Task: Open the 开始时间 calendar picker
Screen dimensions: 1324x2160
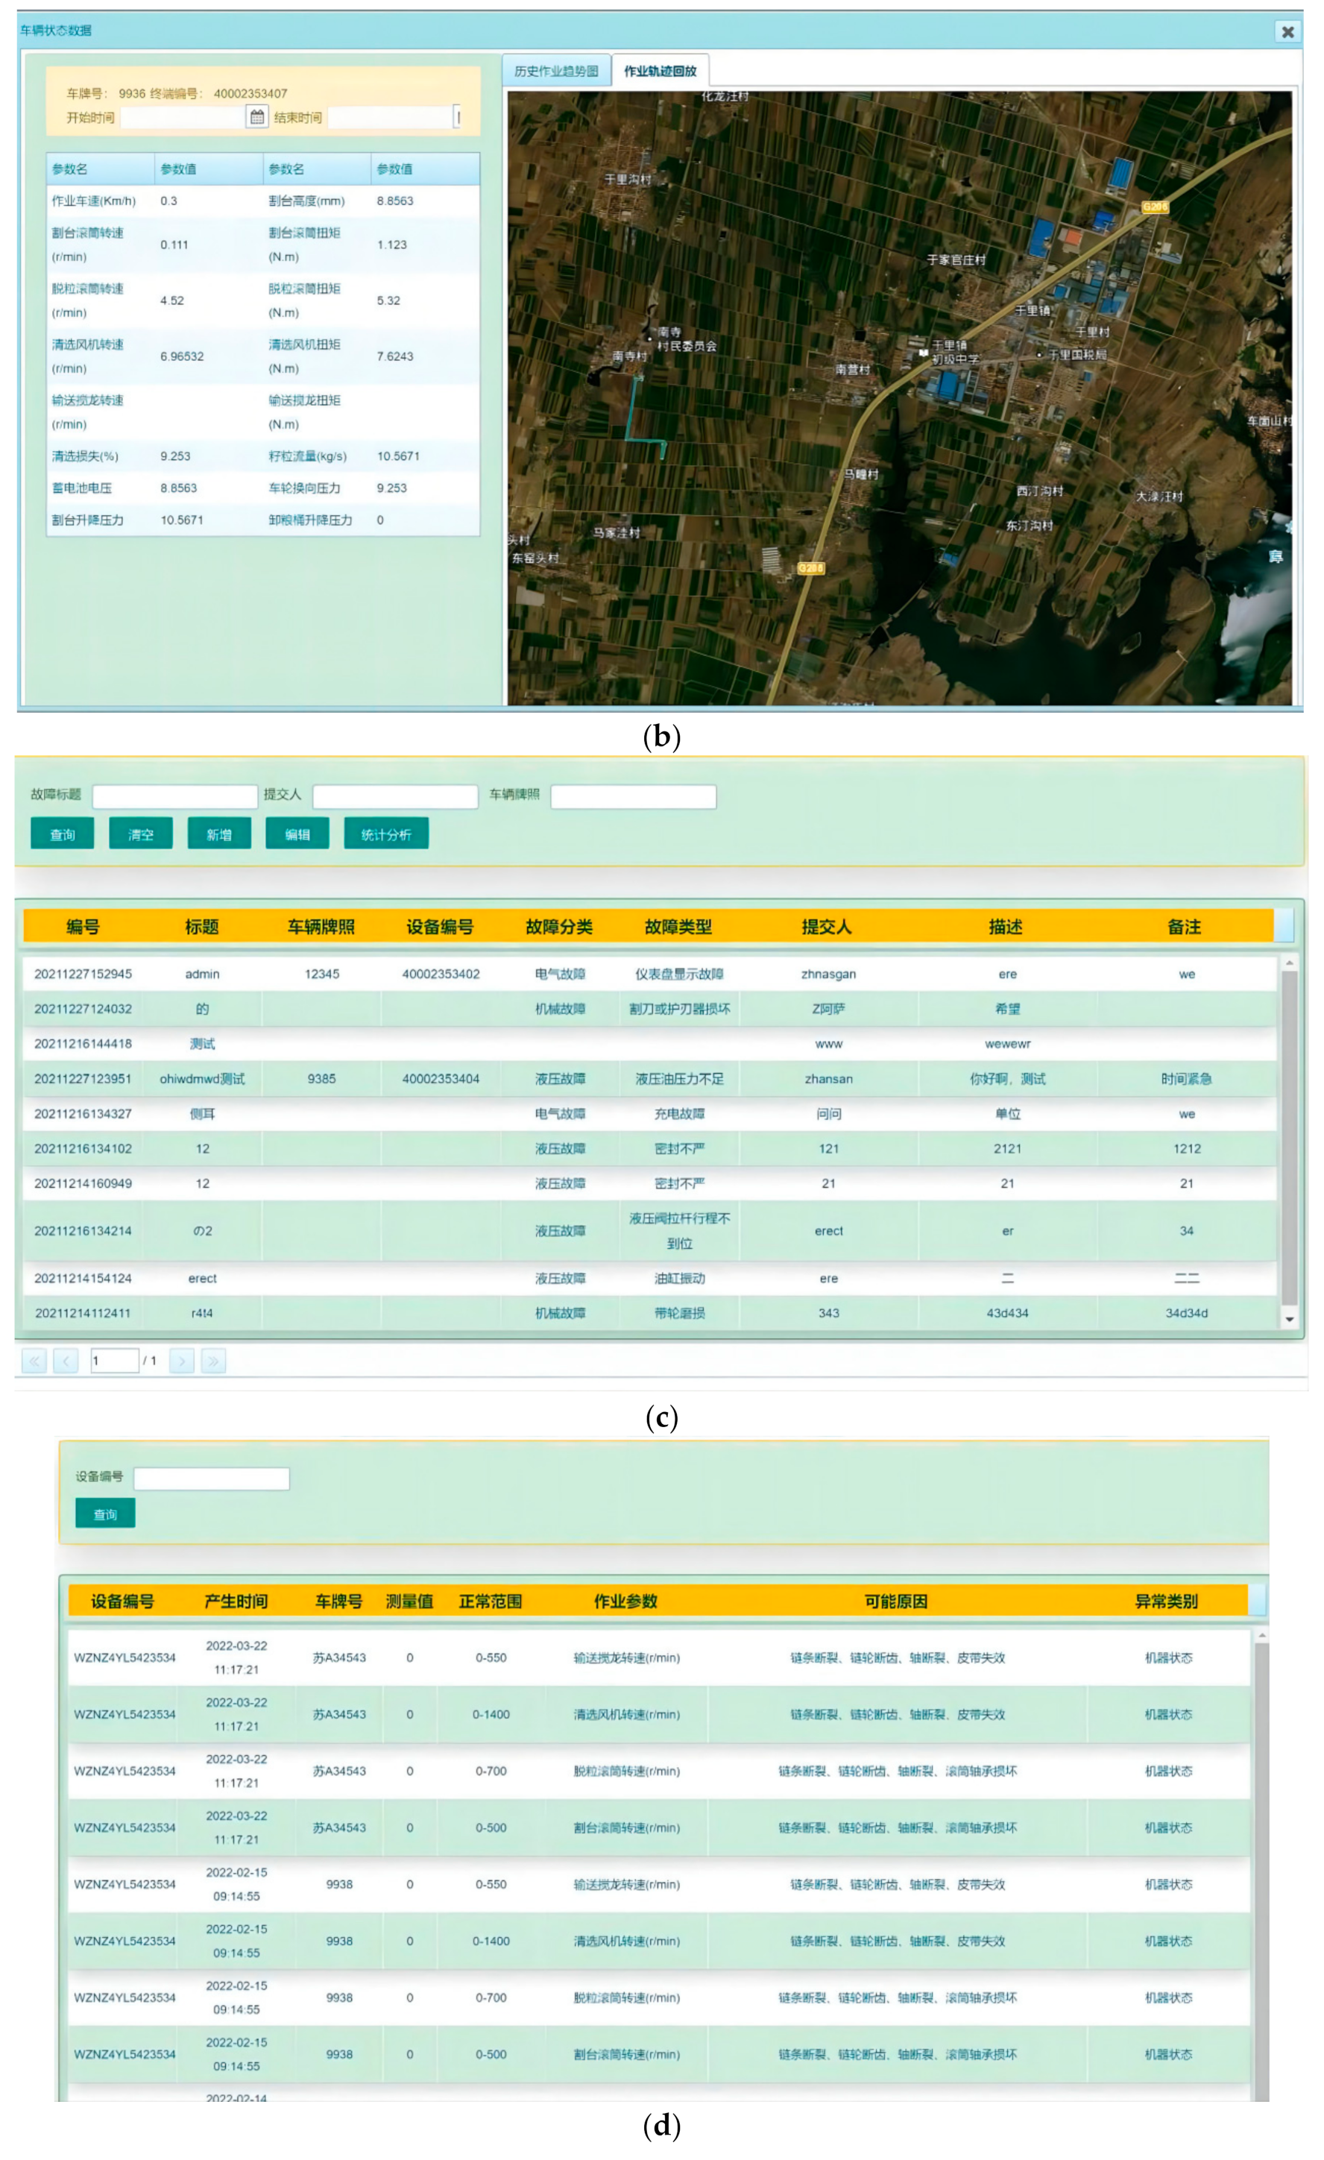Action: [256, 116]
